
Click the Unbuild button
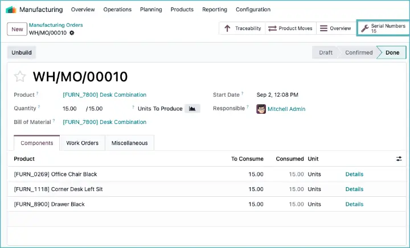click(x=22, y=53)
